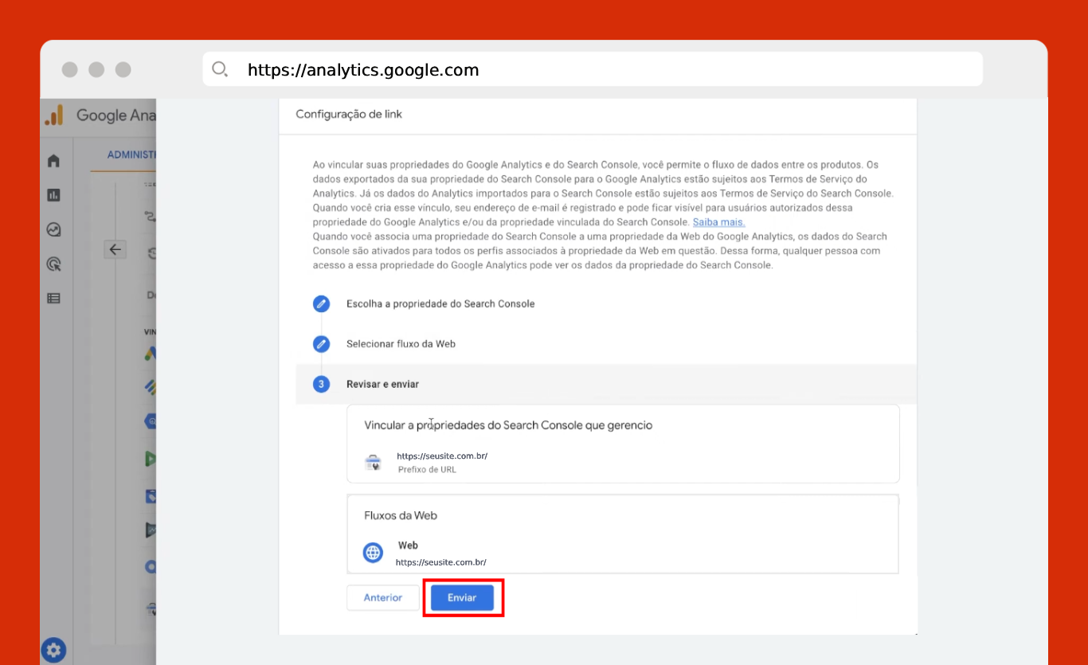Viewport: 1088px width, 665px height.
Task: Open Reports bar chart icon in sidebar
Action: coord(53,195)
